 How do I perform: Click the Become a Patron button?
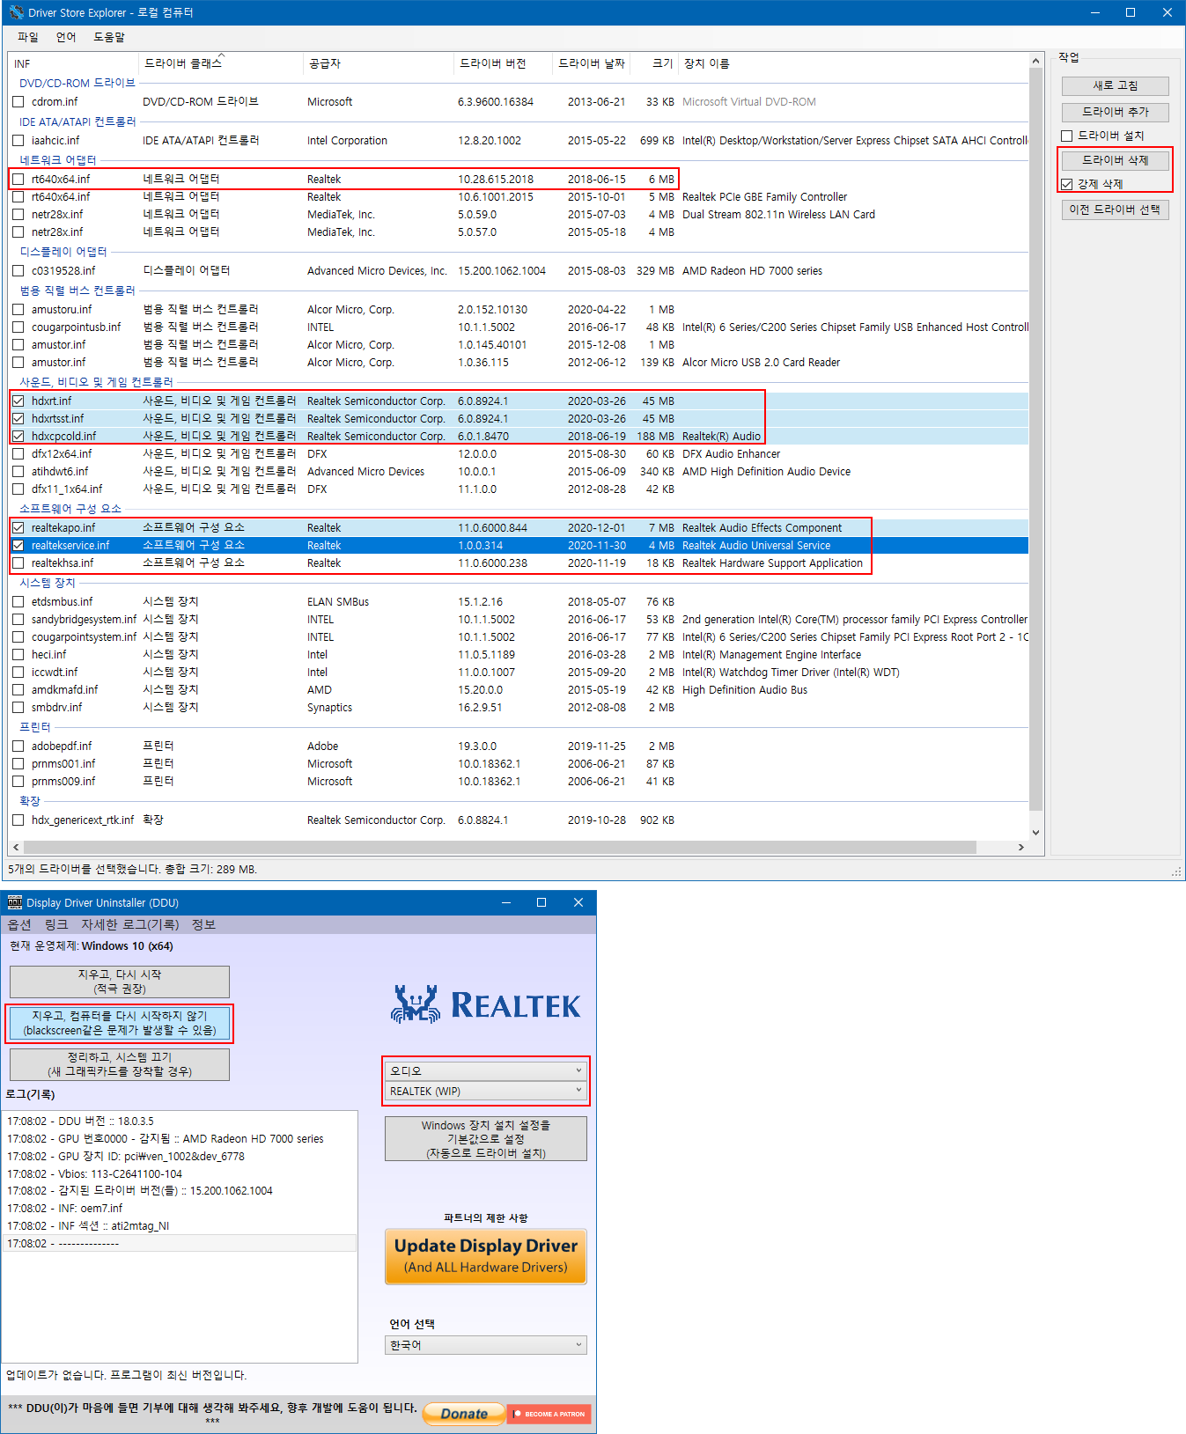tap(549, 1414)
